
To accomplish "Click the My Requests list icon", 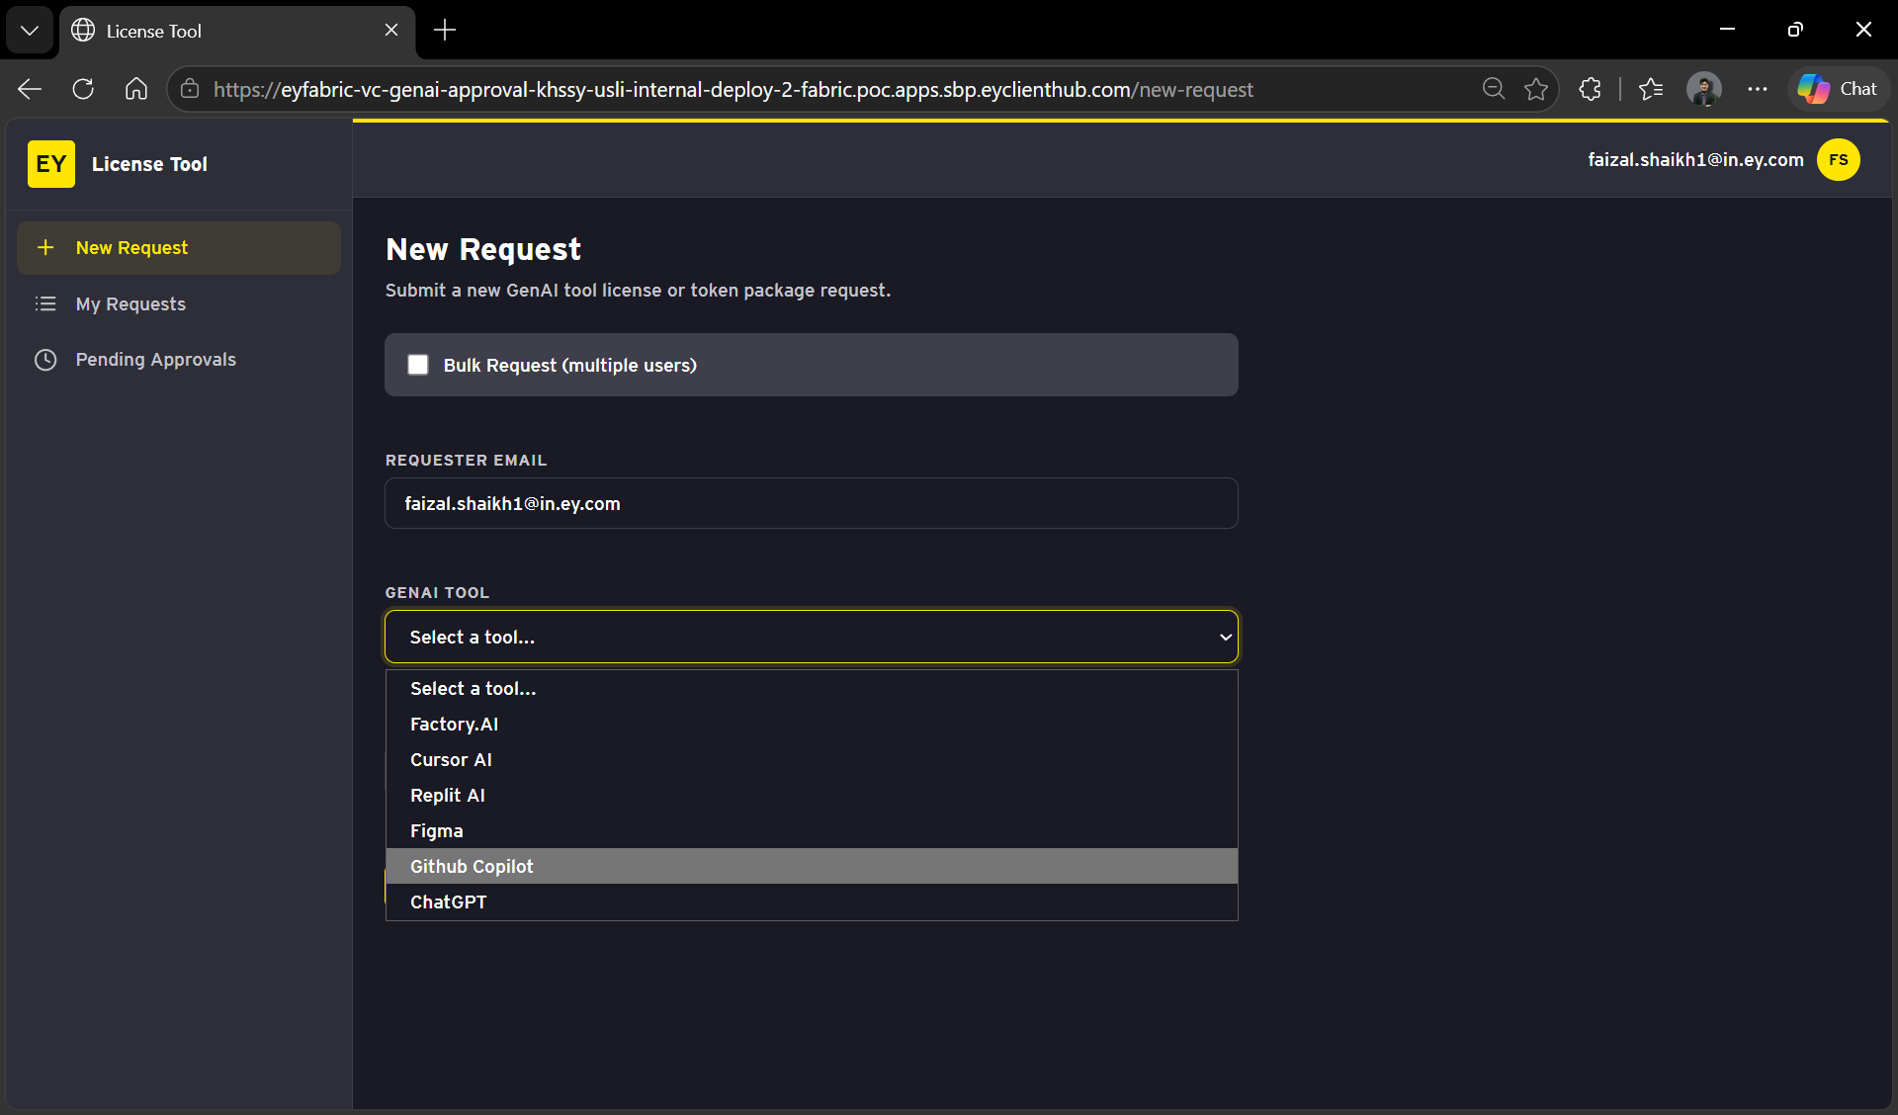I will 45,304.
